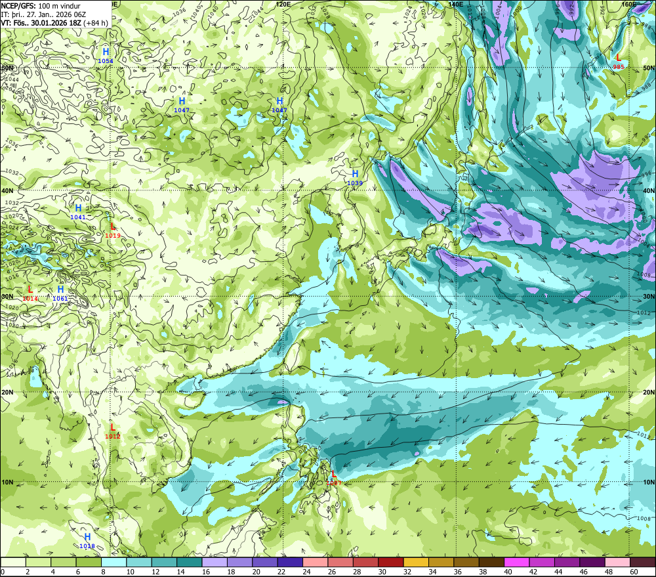Screen dimensions: 656x577
Task: Pick the pale yellow legend swatch between 0 and 2
Action: click(x=13, y=562)
